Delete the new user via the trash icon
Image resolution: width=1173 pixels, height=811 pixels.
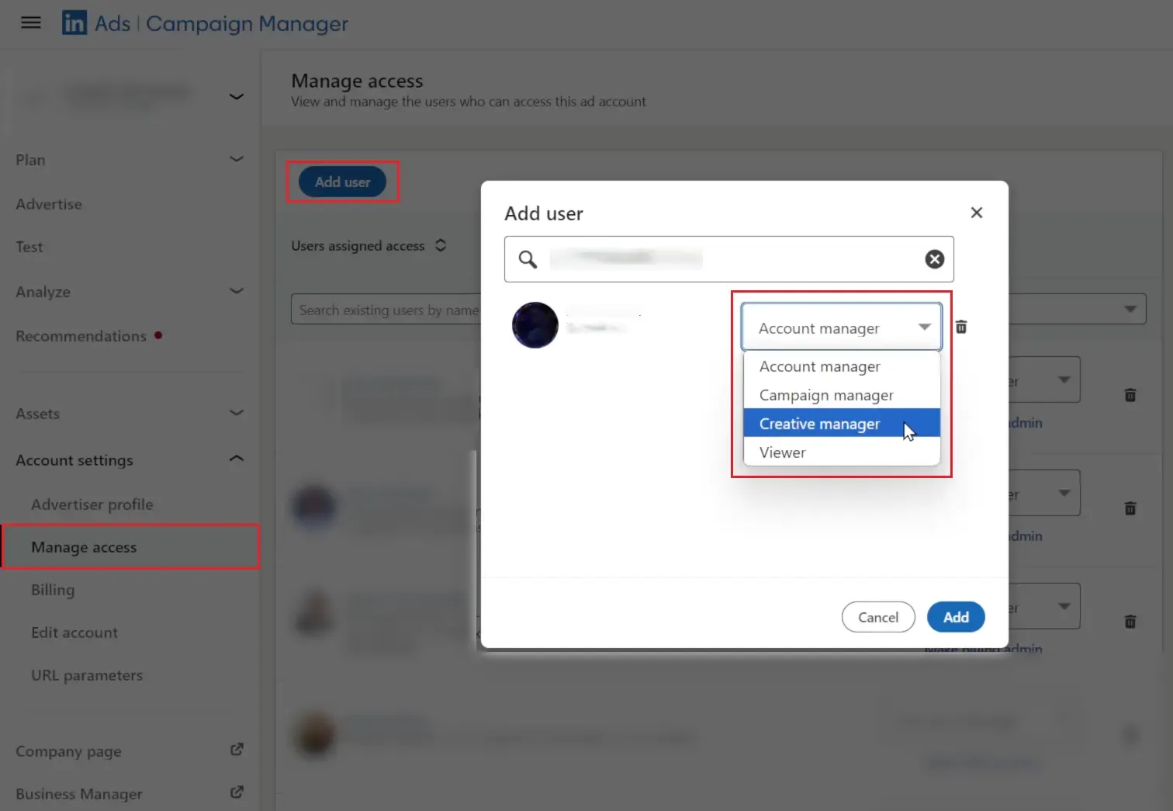coord(961,327)
